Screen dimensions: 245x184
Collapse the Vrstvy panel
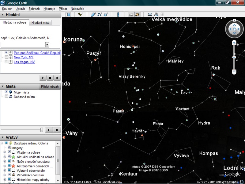tap(2, 137)
